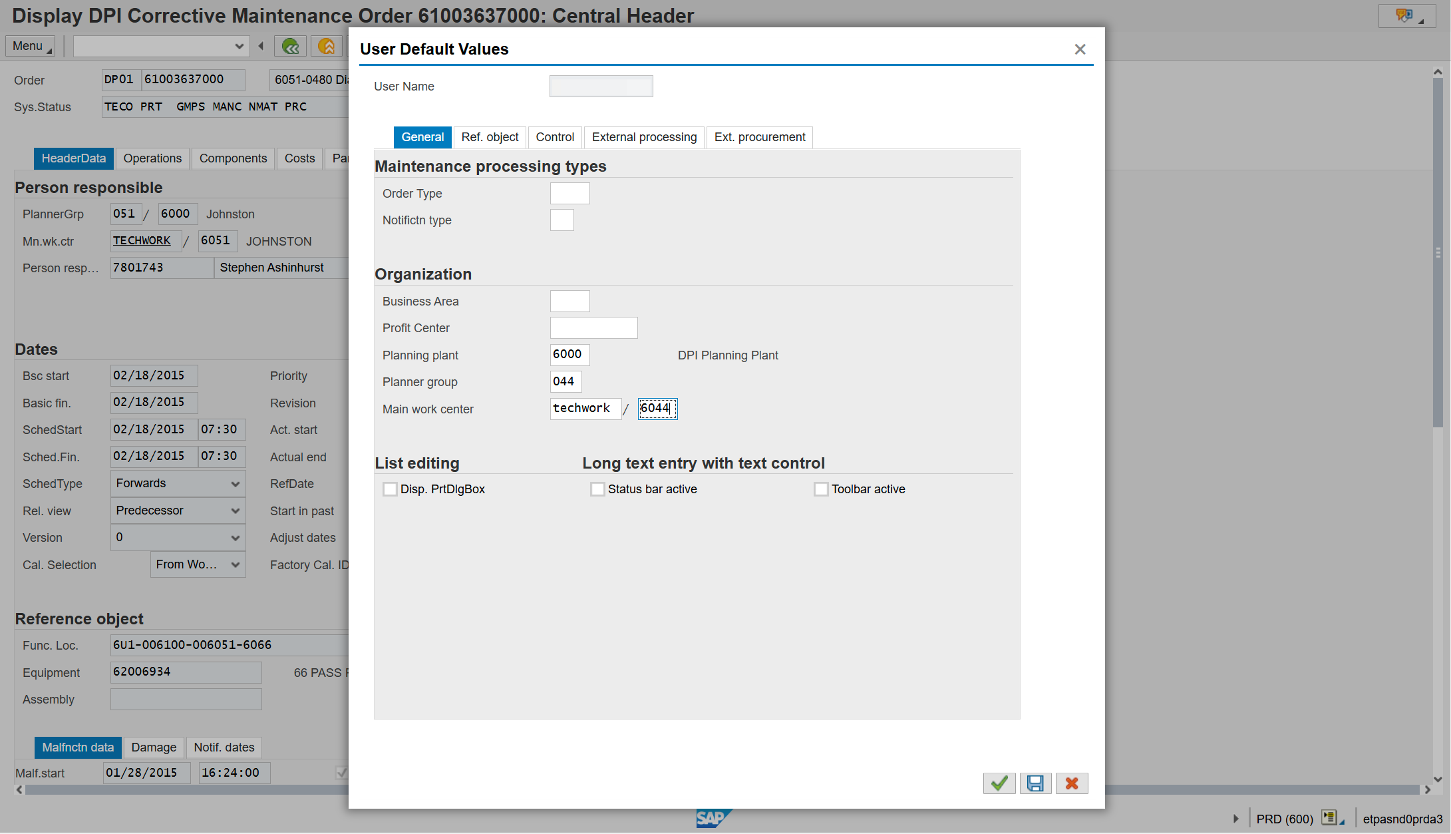1451x834 pixels.
Task: Open the Operations tab in the order
Action: pos(152,158)
